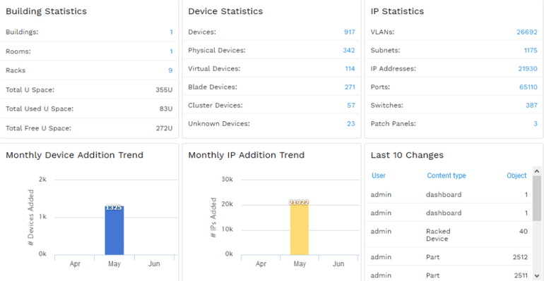Open the Switches count 387
544x281 pixels.
[531, 106]
